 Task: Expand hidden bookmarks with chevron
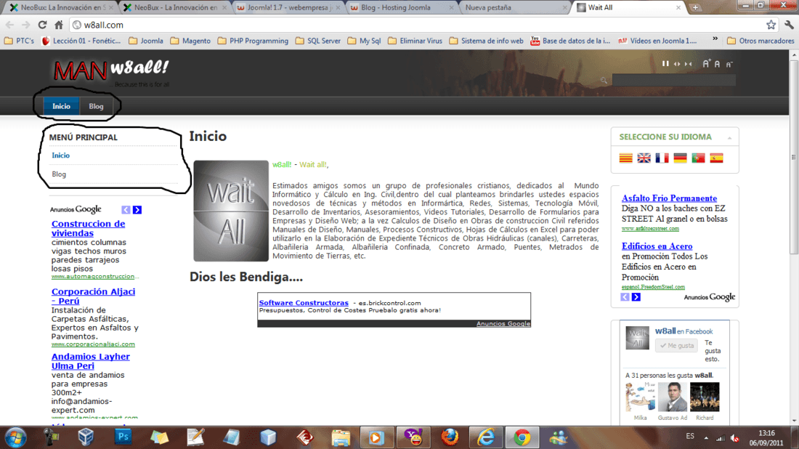tap(715, 39)
